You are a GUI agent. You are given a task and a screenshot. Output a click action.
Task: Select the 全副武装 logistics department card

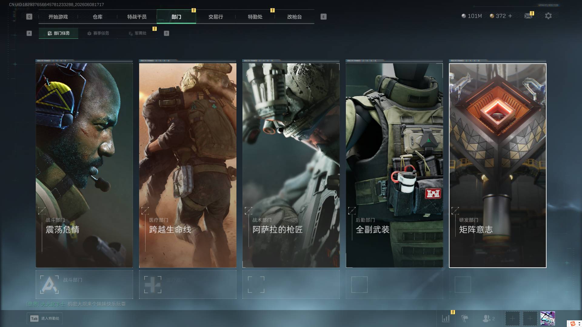click(394, 165)
